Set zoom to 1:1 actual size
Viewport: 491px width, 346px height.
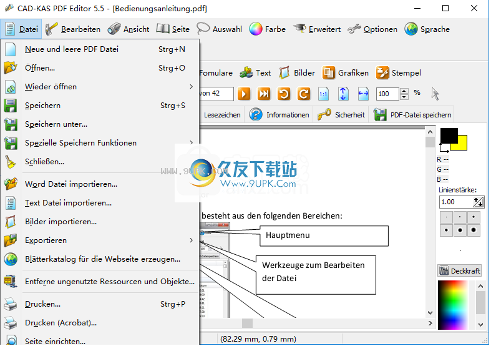click(323, 94)
